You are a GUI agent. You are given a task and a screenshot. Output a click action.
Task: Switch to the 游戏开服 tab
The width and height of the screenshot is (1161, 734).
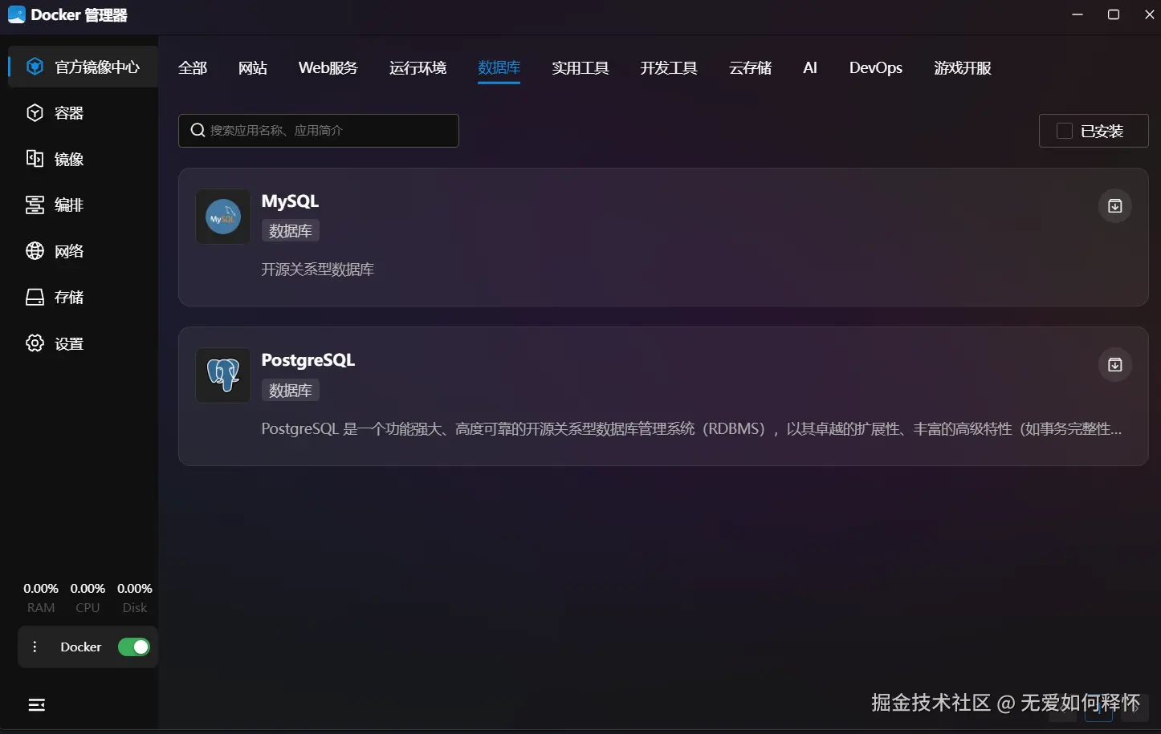[x=963, y=68]
